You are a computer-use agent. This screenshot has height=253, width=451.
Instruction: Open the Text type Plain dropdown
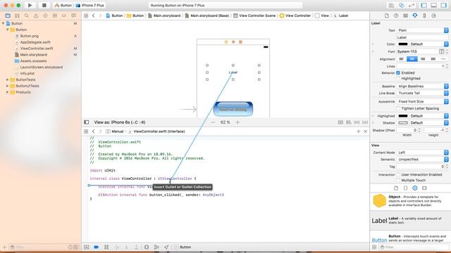pyautogui.click(x=422, y=30)
